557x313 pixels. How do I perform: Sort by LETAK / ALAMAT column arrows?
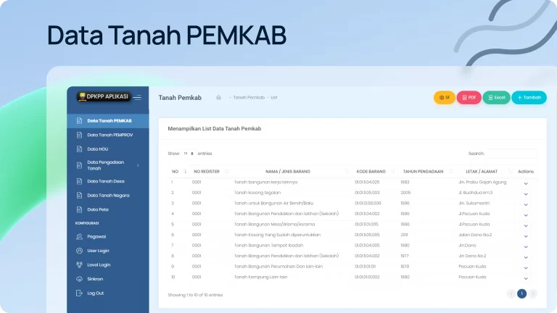click(510, 172)
